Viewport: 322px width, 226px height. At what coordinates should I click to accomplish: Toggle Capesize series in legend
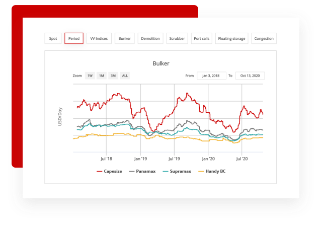pyautogui.click(x=110, y=172)
